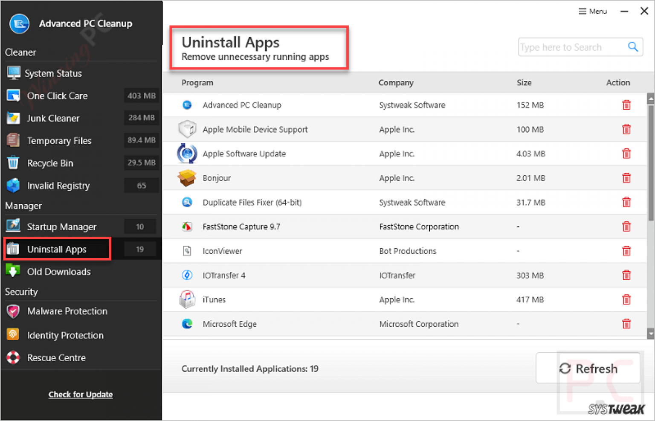Uninstall Apple Software Update with trash icon
655x421 pixels.
(626, 154)
